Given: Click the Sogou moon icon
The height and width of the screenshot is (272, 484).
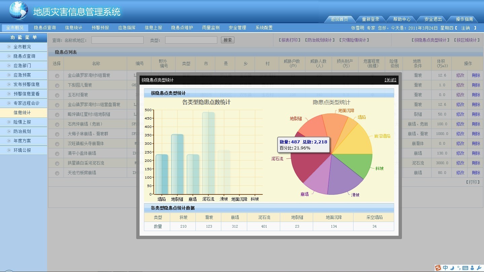Looking at the screenshot, I should (452, 268).
